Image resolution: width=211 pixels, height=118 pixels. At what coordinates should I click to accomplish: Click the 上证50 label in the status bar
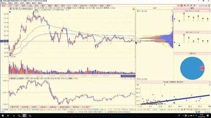(x=155, y=110)
